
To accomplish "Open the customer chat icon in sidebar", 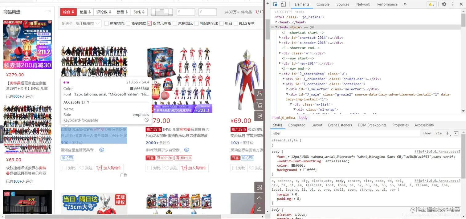I will [x=259, y=116].
